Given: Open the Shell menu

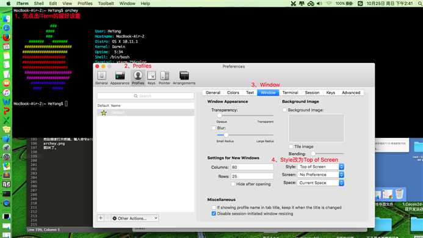Looking at the screenshot, I should [x=39, y=4].
